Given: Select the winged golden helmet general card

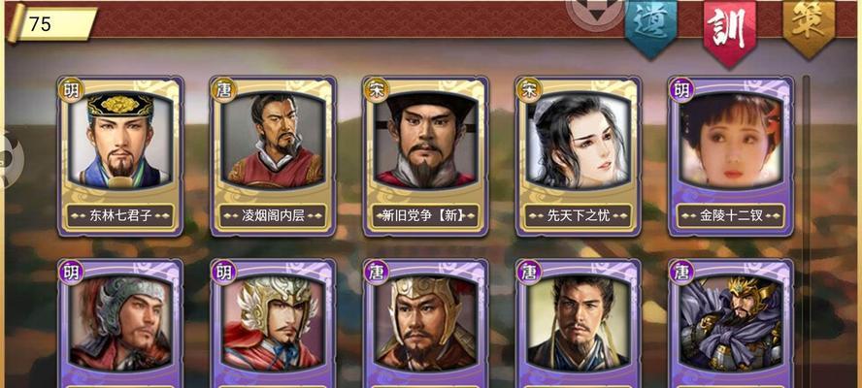Looking at the screenshot, I should tap(273, 323).
